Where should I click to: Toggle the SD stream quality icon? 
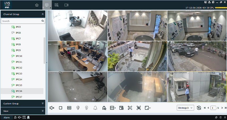pyautogui.click(x=69, y=108)
